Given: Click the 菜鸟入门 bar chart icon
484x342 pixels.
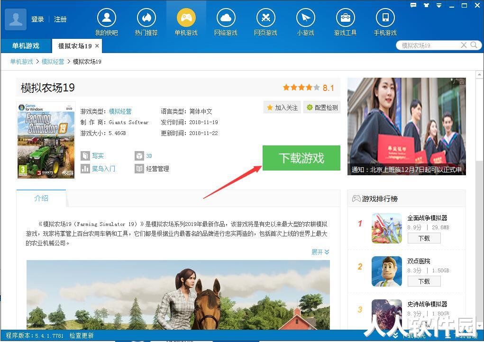Looking at the screenshot, I should coord(85,169).
